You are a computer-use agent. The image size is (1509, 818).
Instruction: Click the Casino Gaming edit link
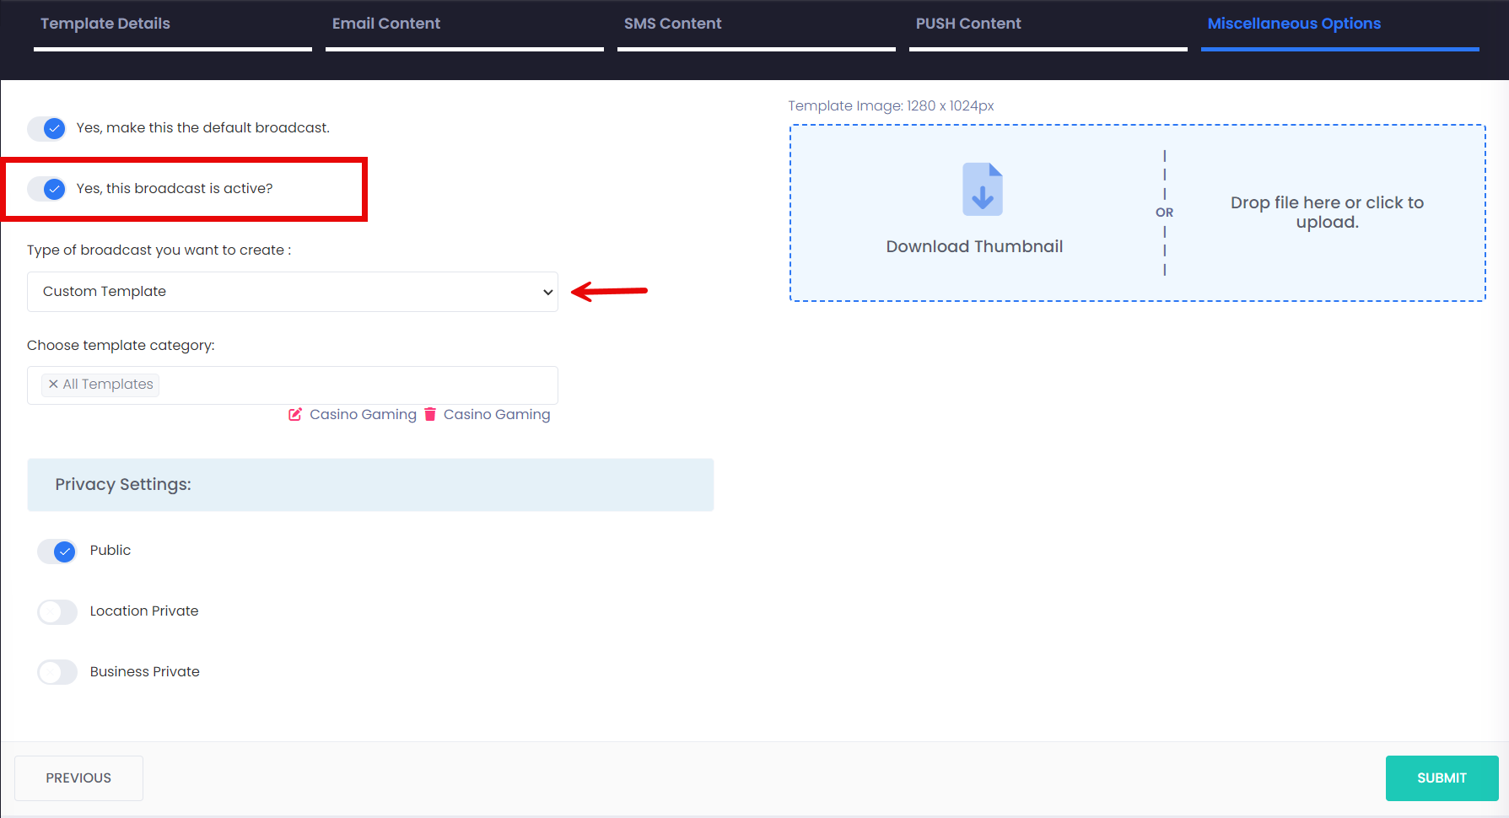363,414
